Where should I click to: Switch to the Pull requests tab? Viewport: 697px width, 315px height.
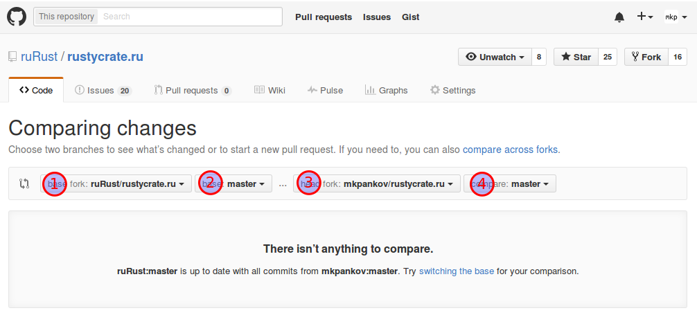pyautogui.click(x=193, y=90)
